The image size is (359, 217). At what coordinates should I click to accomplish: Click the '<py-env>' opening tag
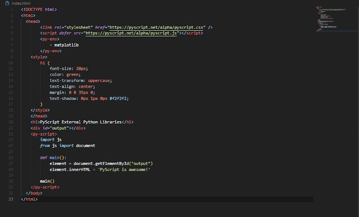pos(50,39)
